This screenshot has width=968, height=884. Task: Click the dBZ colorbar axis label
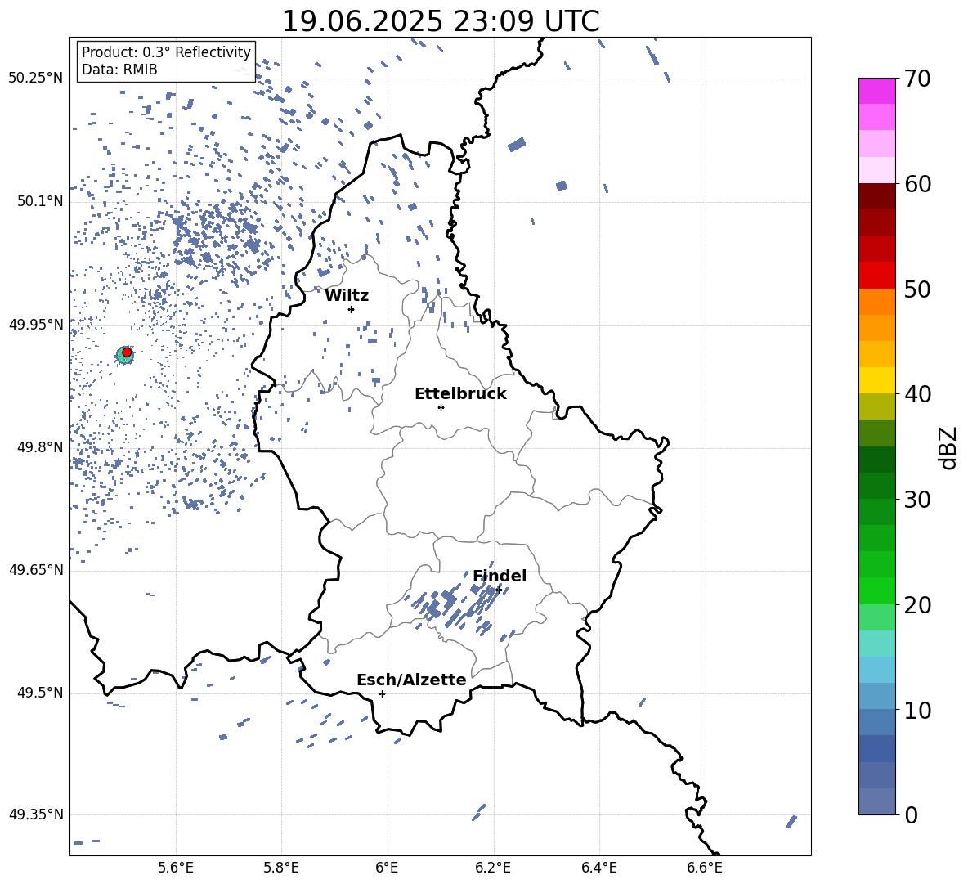pos(948,448)
